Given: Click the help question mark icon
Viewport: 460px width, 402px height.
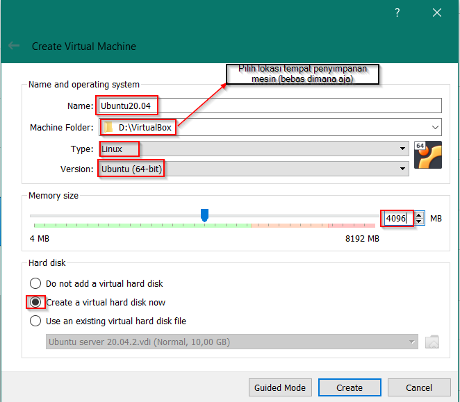Looking at the screenshot, I should 397,12.
